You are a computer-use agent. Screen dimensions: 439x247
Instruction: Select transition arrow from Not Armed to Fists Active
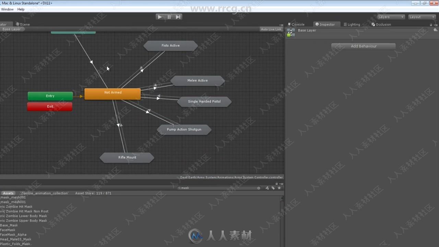pos(142,70)
